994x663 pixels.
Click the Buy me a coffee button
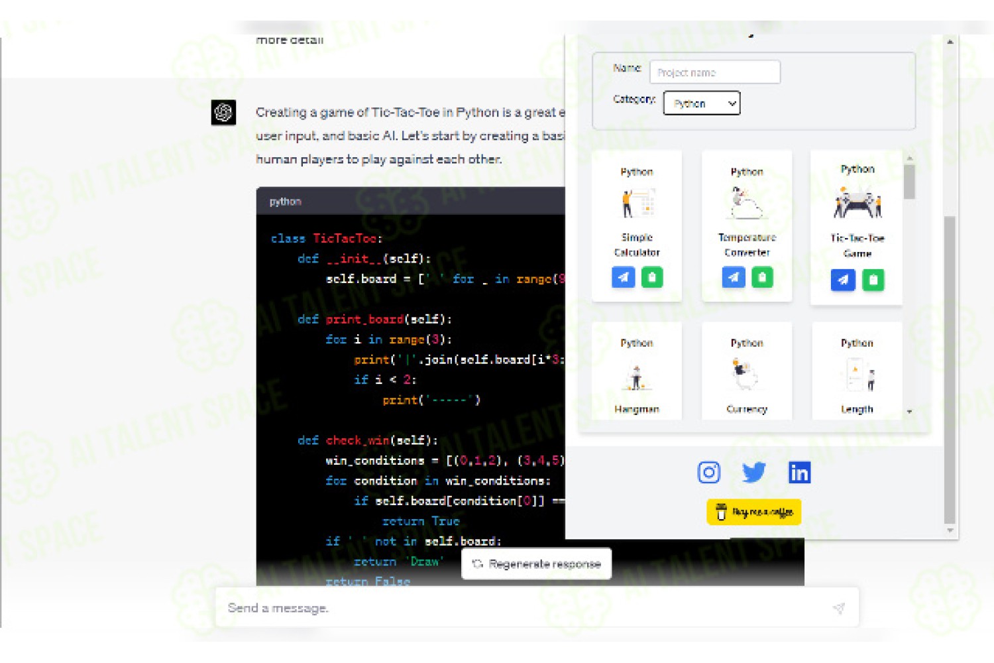pos(754,512)
